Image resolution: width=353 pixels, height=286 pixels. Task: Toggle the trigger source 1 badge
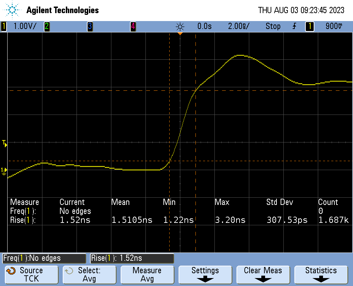point(309,26)
